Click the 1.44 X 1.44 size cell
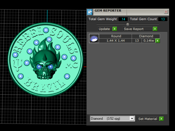175x131 pixels. click(x=116, y=41)
